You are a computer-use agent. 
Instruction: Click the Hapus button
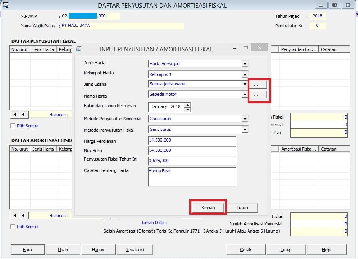[98, 250]
